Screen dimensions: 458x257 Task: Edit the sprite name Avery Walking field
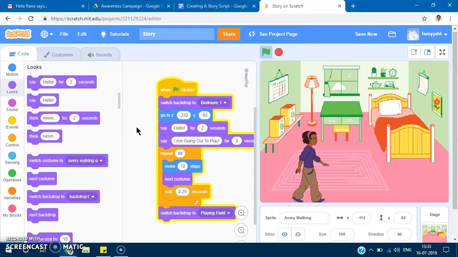tap(304, 218)
